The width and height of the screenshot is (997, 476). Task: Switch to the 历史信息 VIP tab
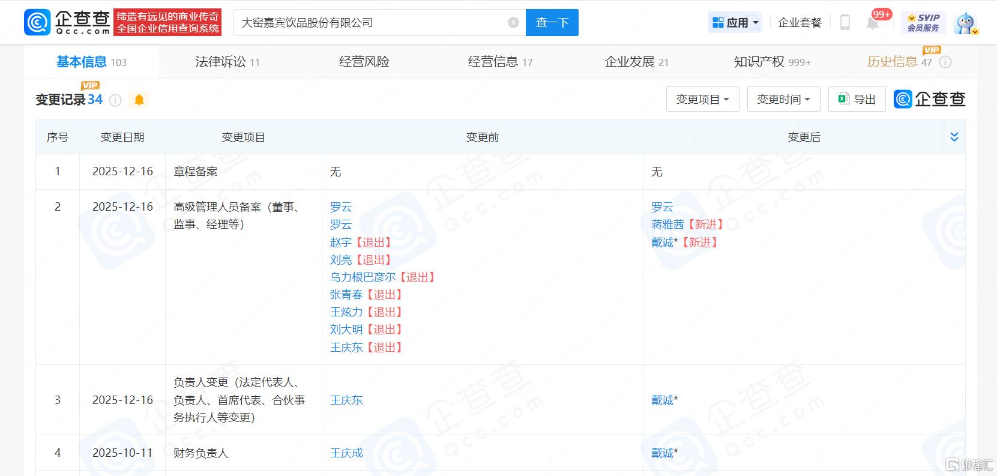pos(900,62)
